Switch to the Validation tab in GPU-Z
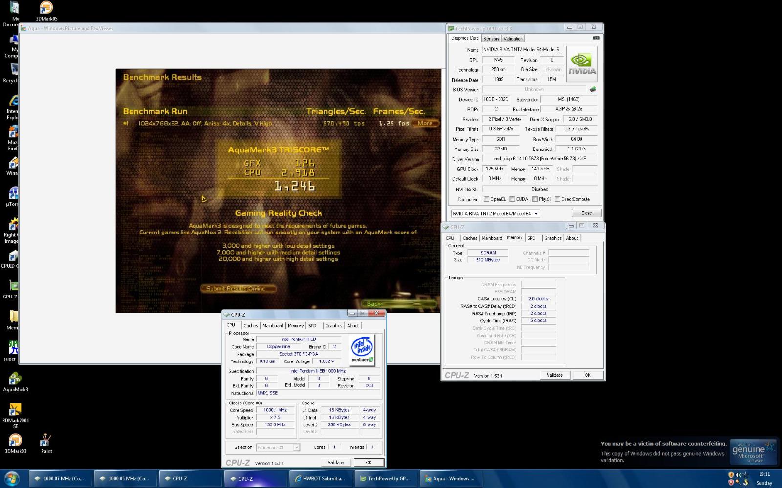The height and width of the screenshot is (488, 782). pos(513,39)
